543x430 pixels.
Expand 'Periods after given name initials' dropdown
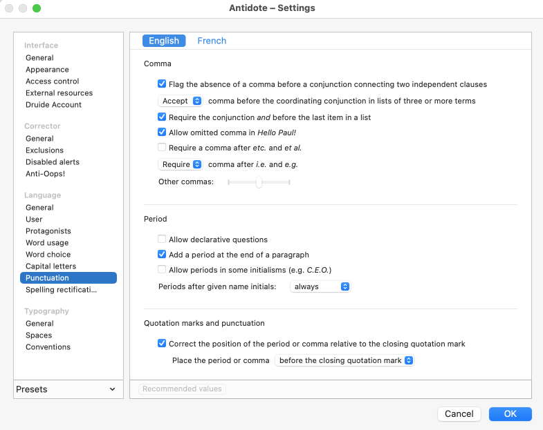[320, 286]
